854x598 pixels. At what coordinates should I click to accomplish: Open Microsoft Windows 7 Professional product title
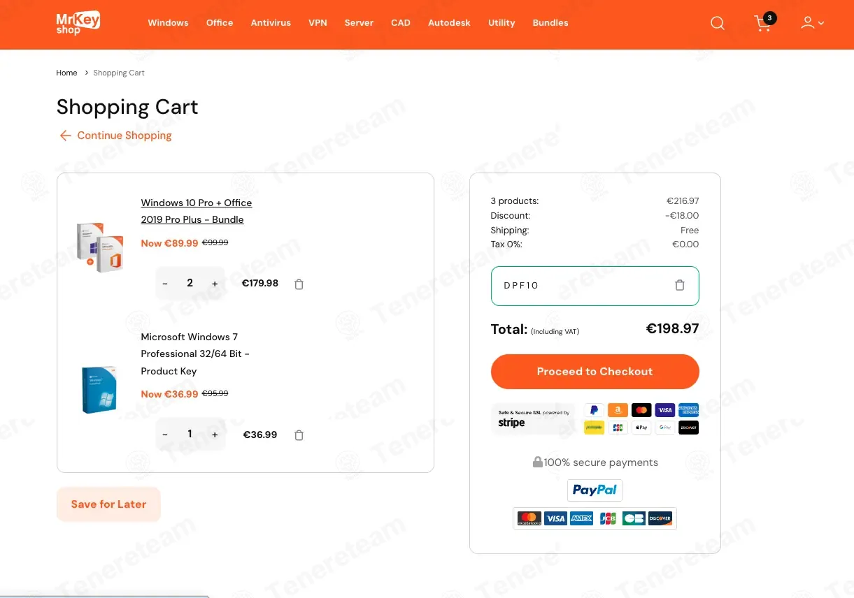click(x=195, y=353)
